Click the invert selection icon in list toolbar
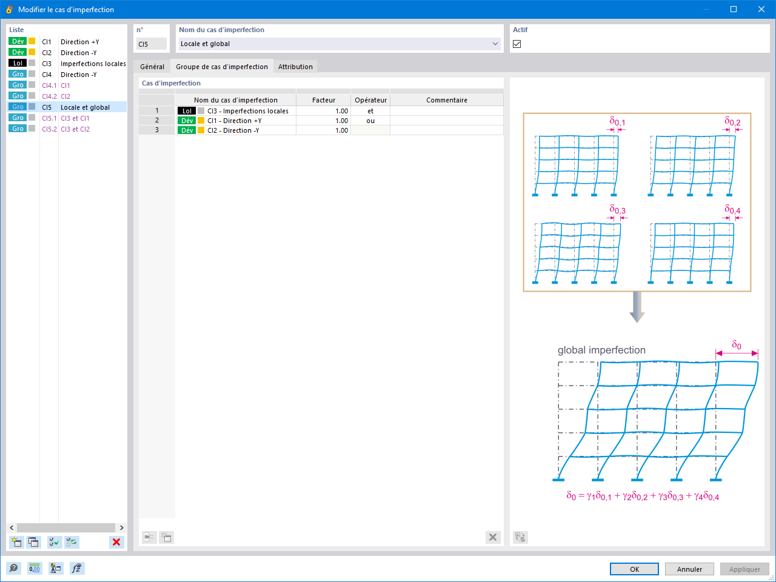776x582 pixels. [72, 542]
